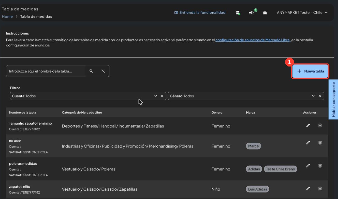338x199 pixels.
Task: Click the Industrias y Oficinas category text
Action: tap(128, 146)
